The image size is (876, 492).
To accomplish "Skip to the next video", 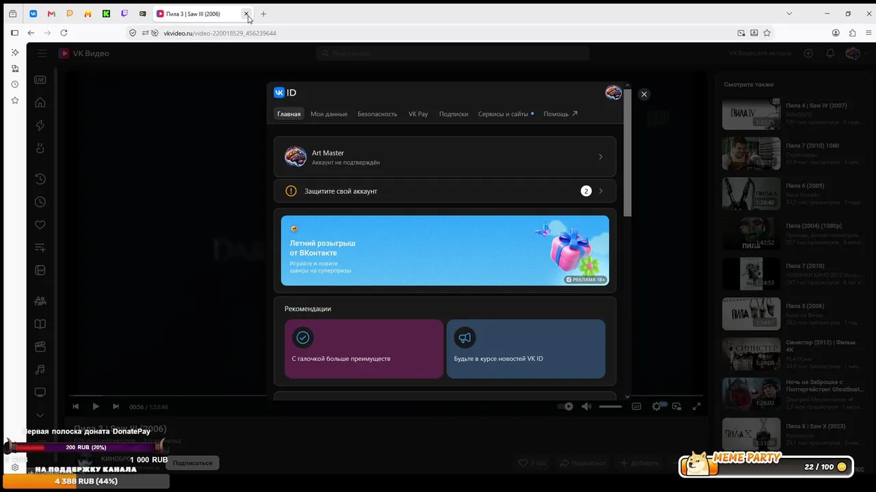I will tap(116, 407).
